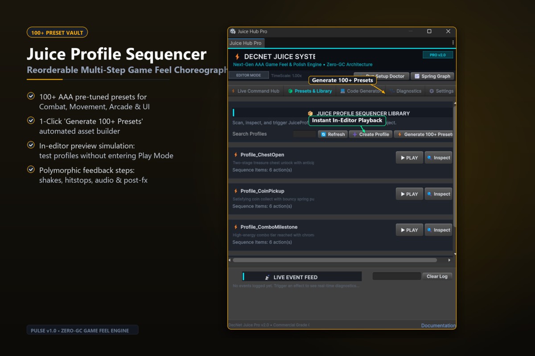Click the horizontal scrollbar under the profile list
Screen dimensions: 535x356
coord(335,260)
